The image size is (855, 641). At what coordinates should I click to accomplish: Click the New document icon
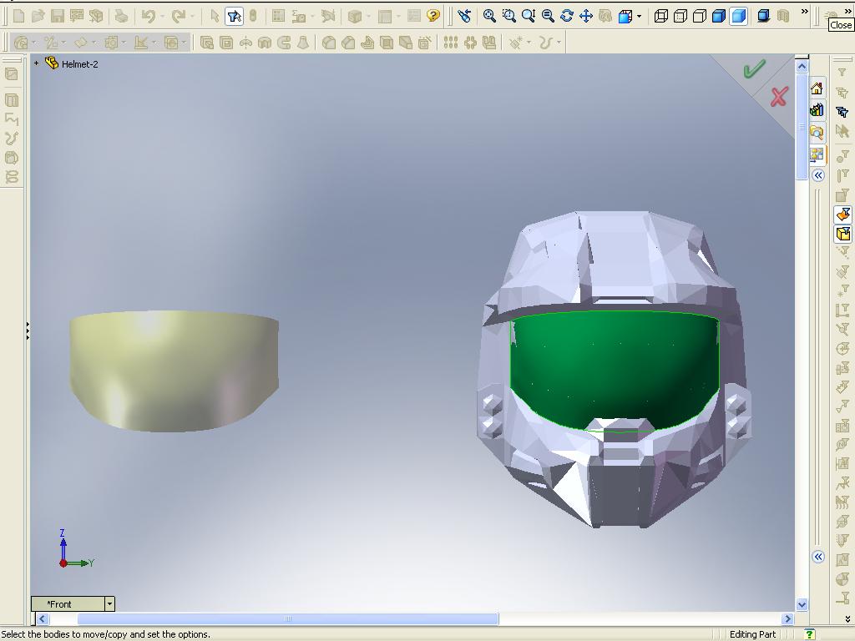pos(18,17)
